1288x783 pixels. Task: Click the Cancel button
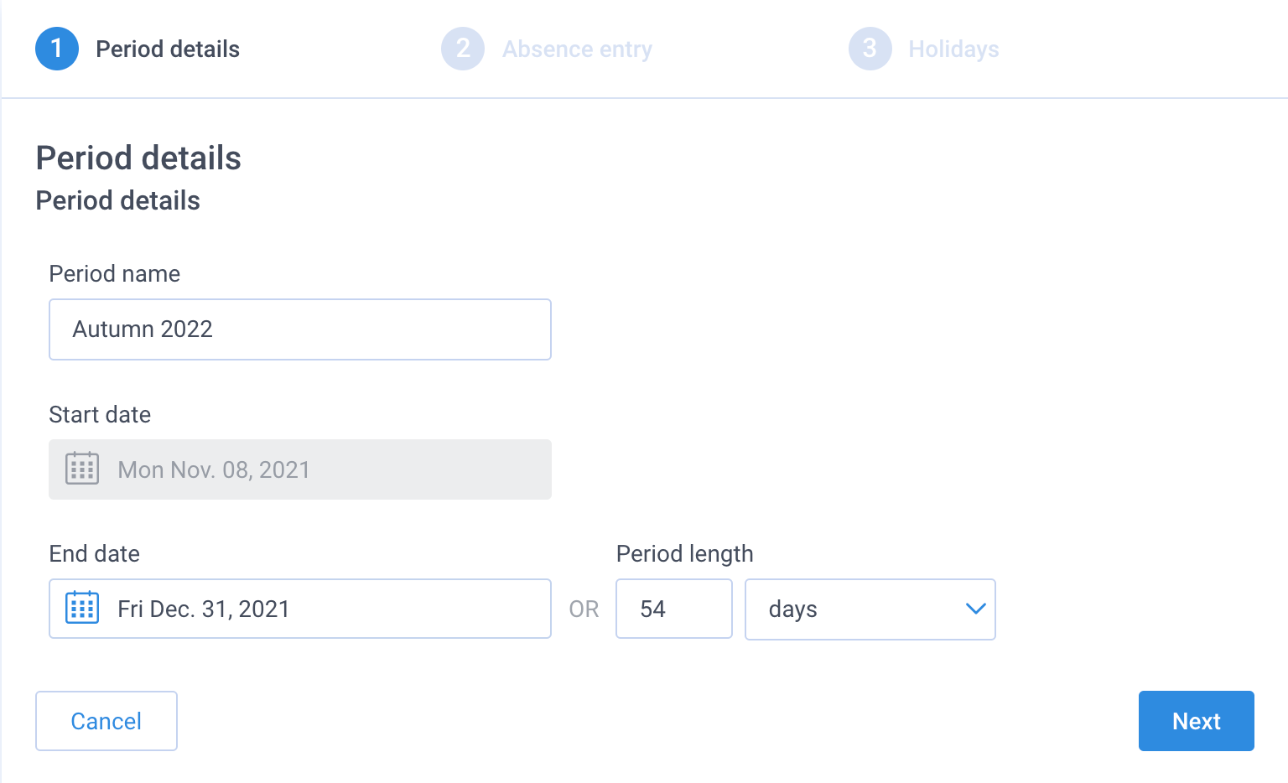coord(106,721)
